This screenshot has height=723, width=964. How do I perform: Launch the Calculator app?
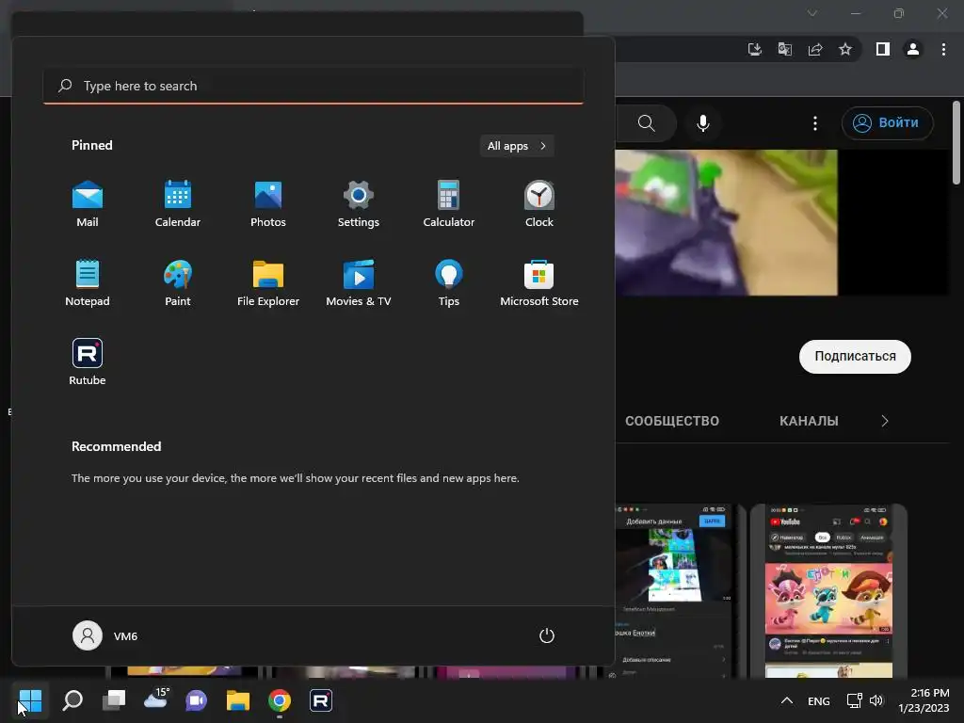coord(449,204)
